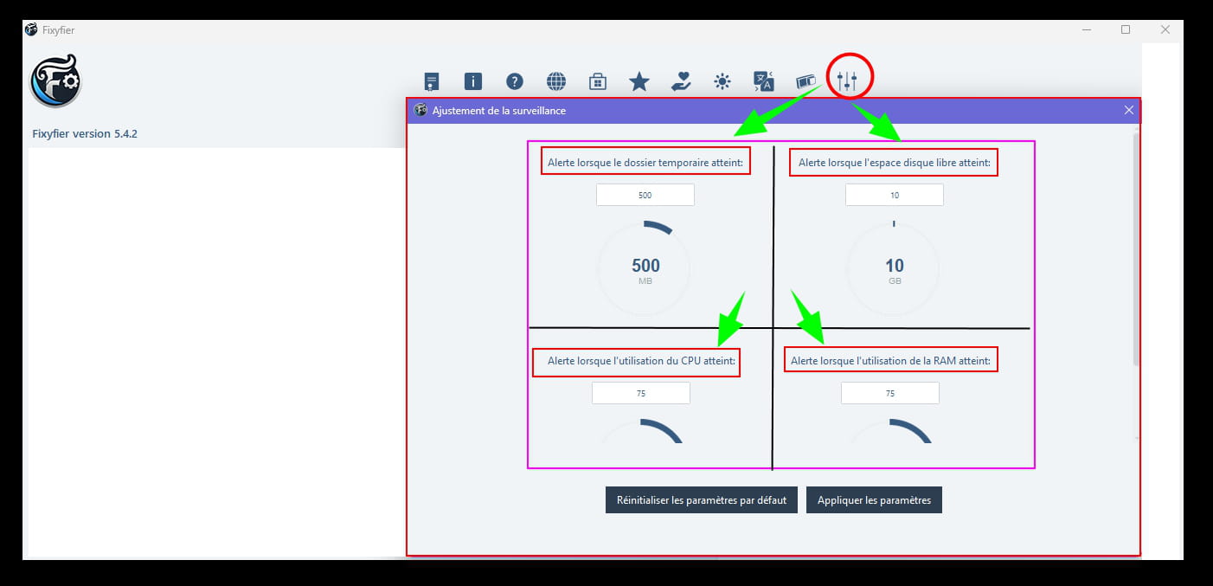The width and height of the screenshot is (1213, 586).
Task: Click the ticket coupon icon
Action: click(x=806, y=81)
